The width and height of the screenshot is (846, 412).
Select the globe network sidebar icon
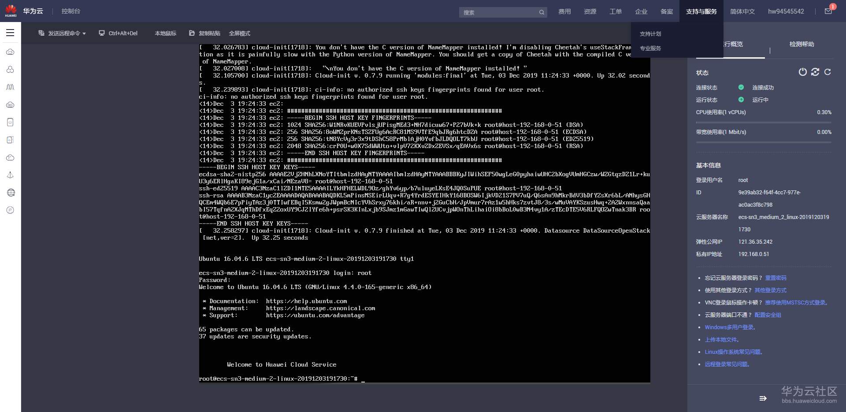pyautogui.click(x=11, y=193)
